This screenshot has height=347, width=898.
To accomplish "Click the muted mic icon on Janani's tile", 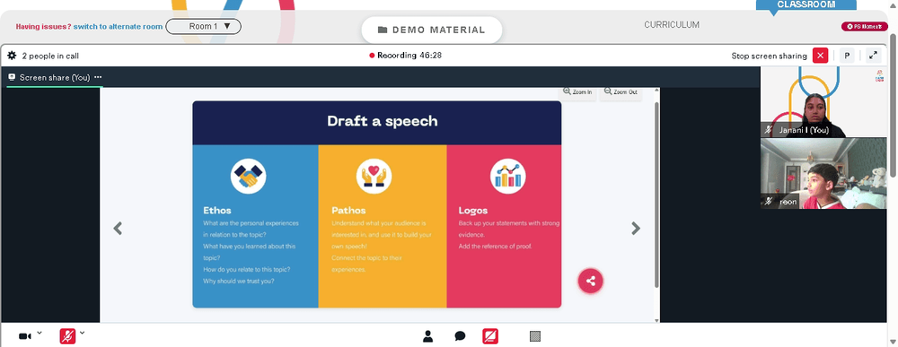I will [x=769, y=130].
